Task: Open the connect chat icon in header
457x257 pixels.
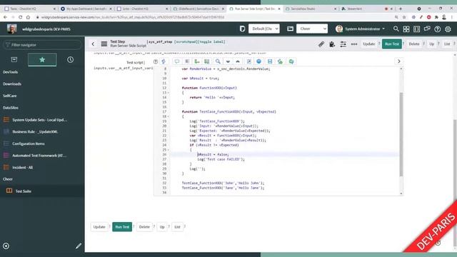Action: [x=427, y=29]
